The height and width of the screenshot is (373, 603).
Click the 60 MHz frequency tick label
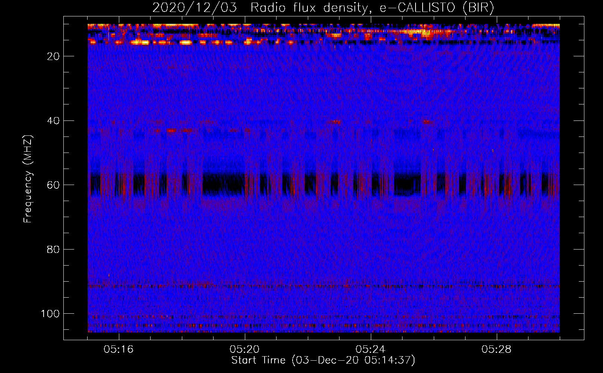click(x=54, y=185)
